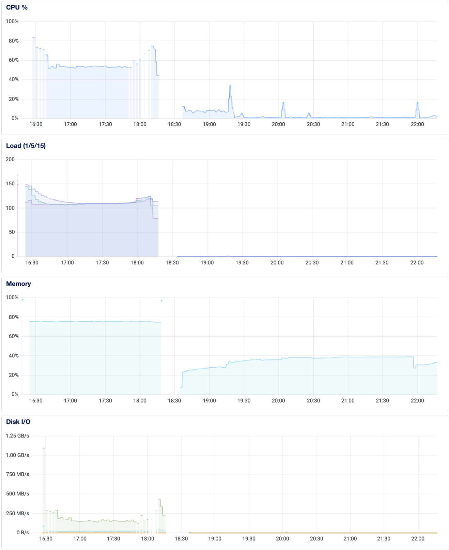Viewport: 449px width, 550px height.
Task: Click the 20:00 time label under Load chart
Action: click(x=277, y=263)
